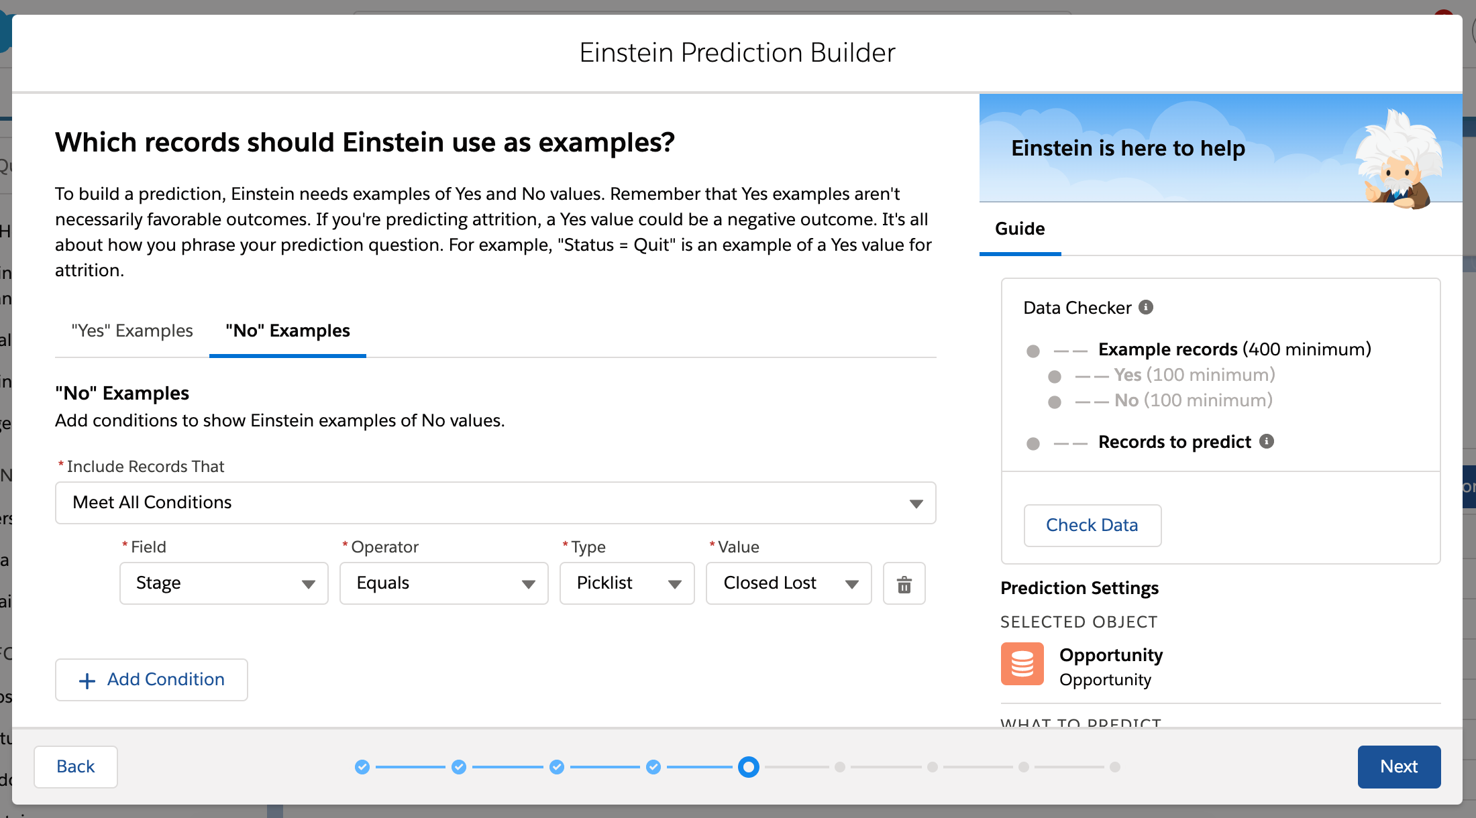The image size is (1476, 818).
Task: Click the Data Checker info icon
Action: click(1146, 307)
